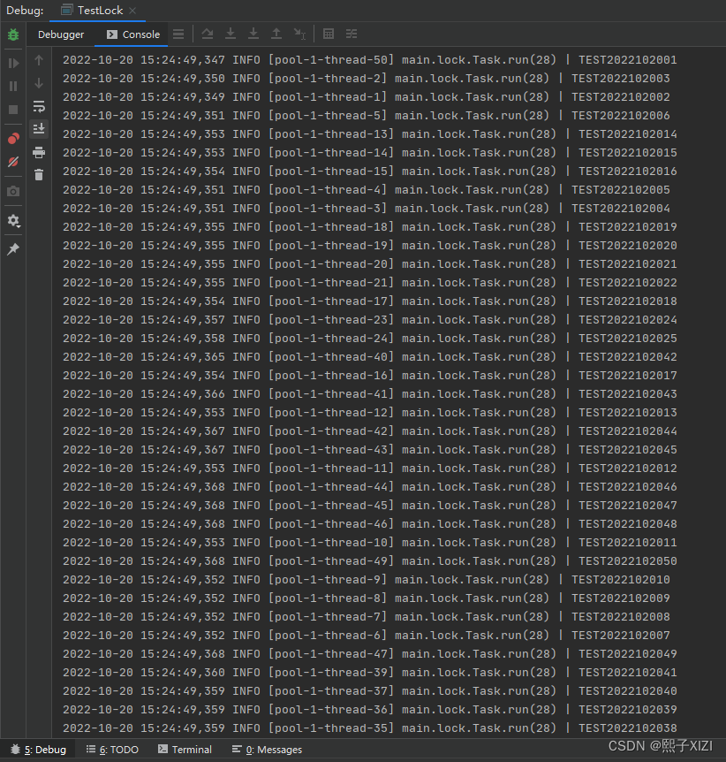This screenshot has height=762, width=726.
Task: Click log line for pool-1-thread-2
Action: coord(367,79)
